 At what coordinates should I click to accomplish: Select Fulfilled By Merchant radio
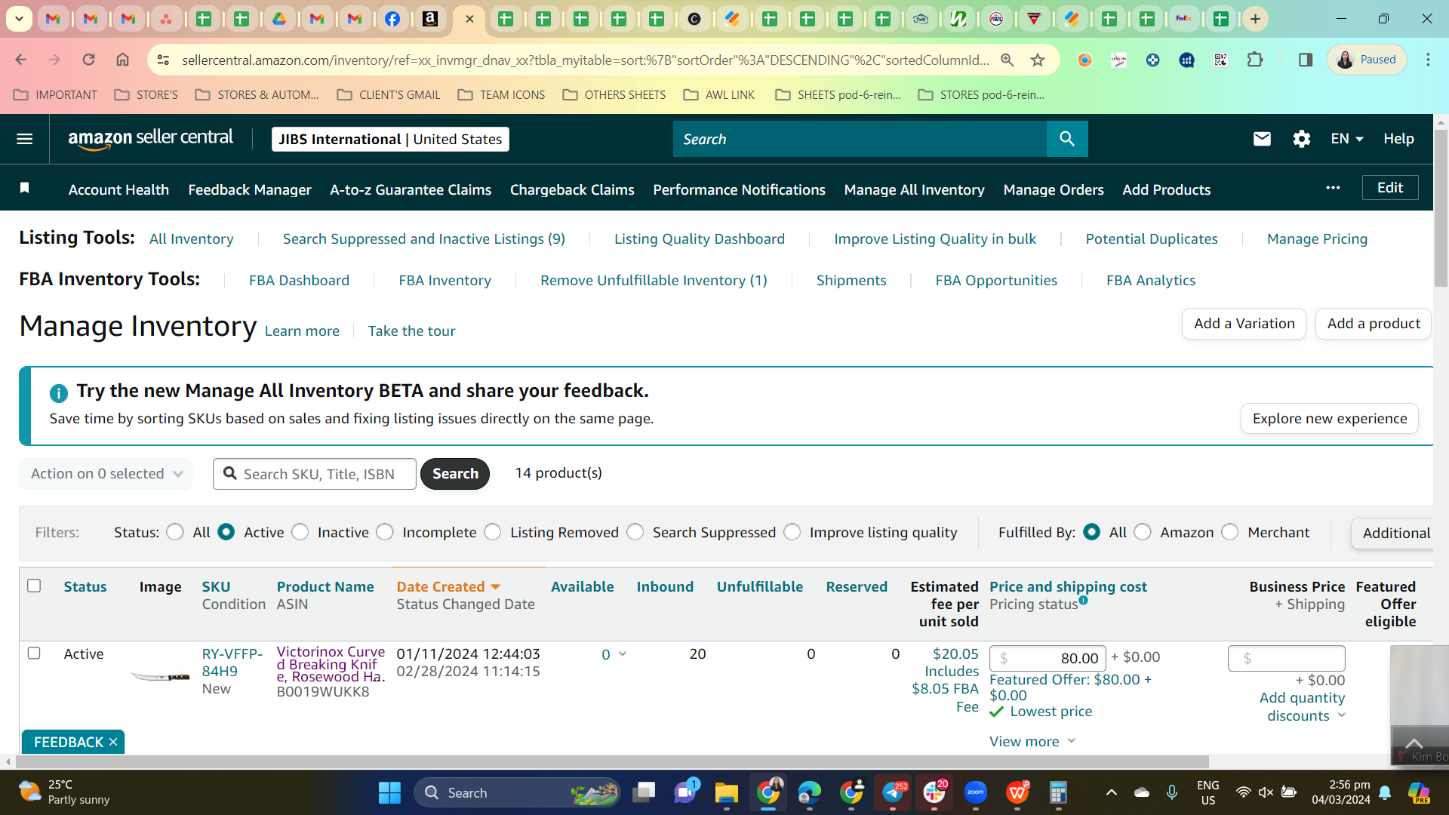click(x=1230, y=532)
